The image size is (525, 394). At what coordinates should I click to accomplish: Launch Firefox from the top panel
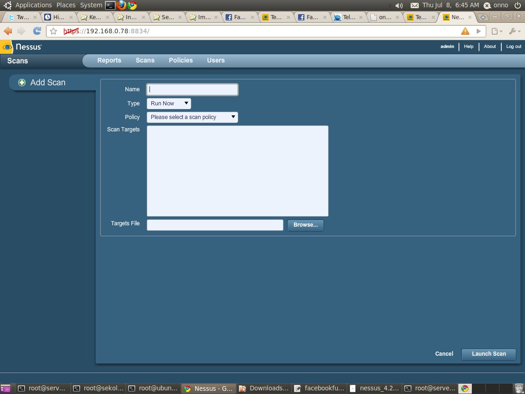(x=121, y=5)
